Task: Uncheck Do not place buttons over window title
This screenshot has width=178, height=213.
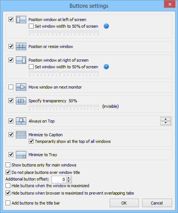Action: click(x=8, y=172)
